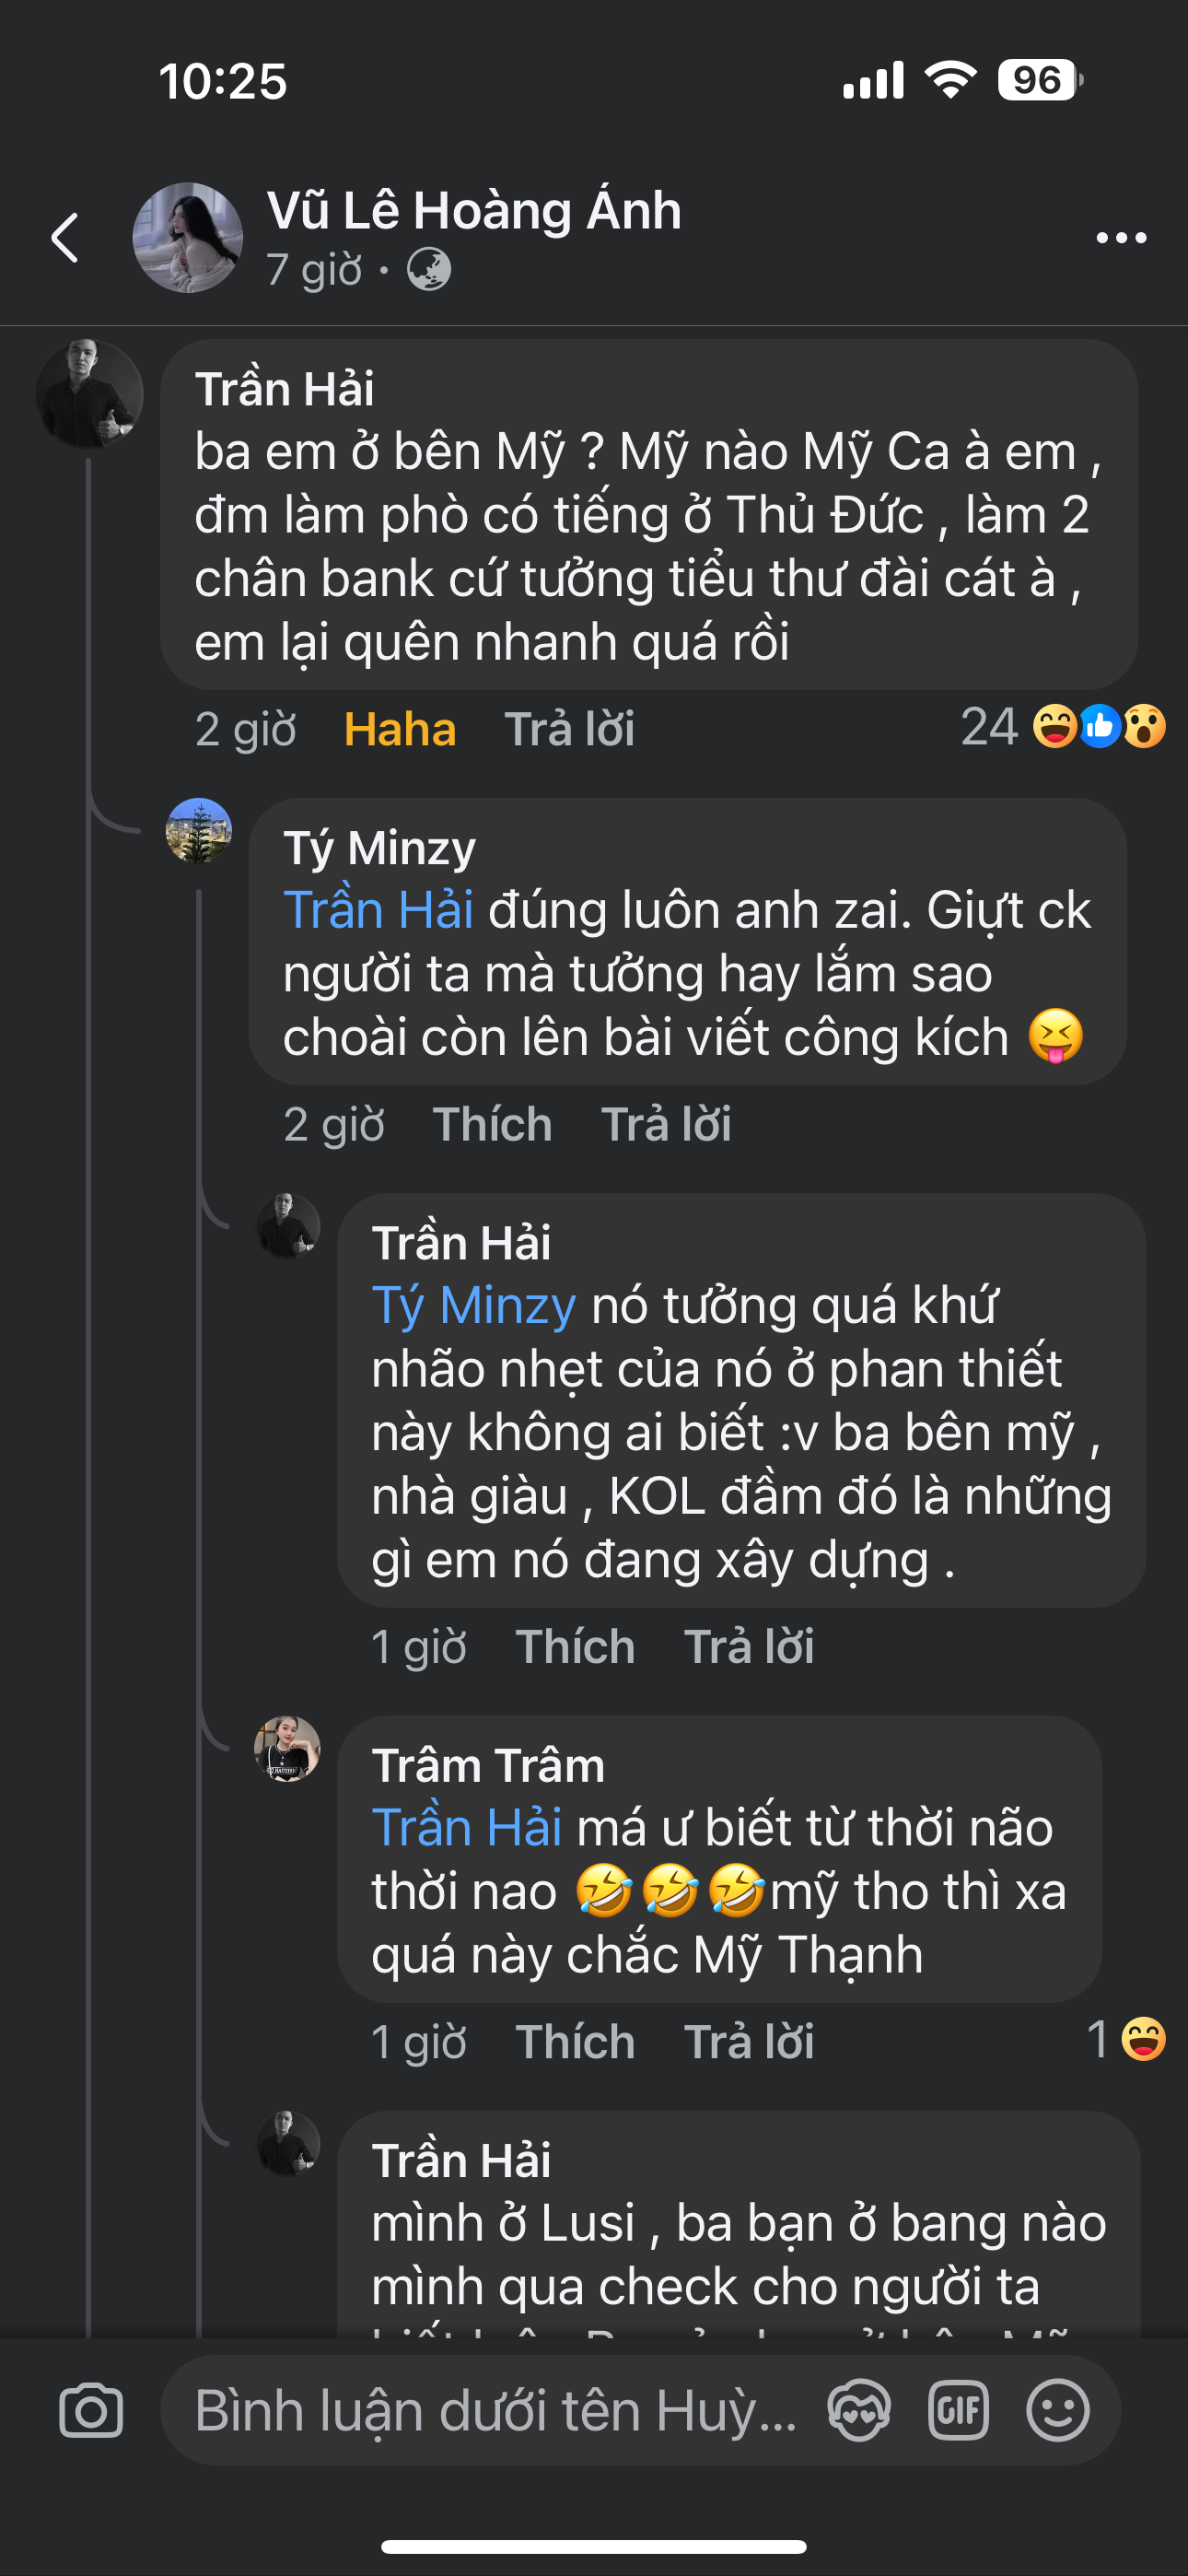The image size is (1188, 2576).
Task: Reply to Tý Minzy's comment
Action: point(666,1124)
